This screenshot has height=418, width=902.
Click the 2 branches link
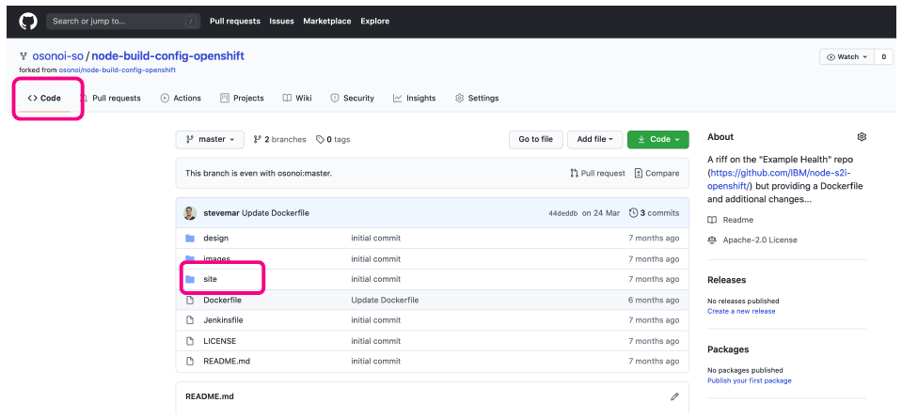click(x=279, y=140)
